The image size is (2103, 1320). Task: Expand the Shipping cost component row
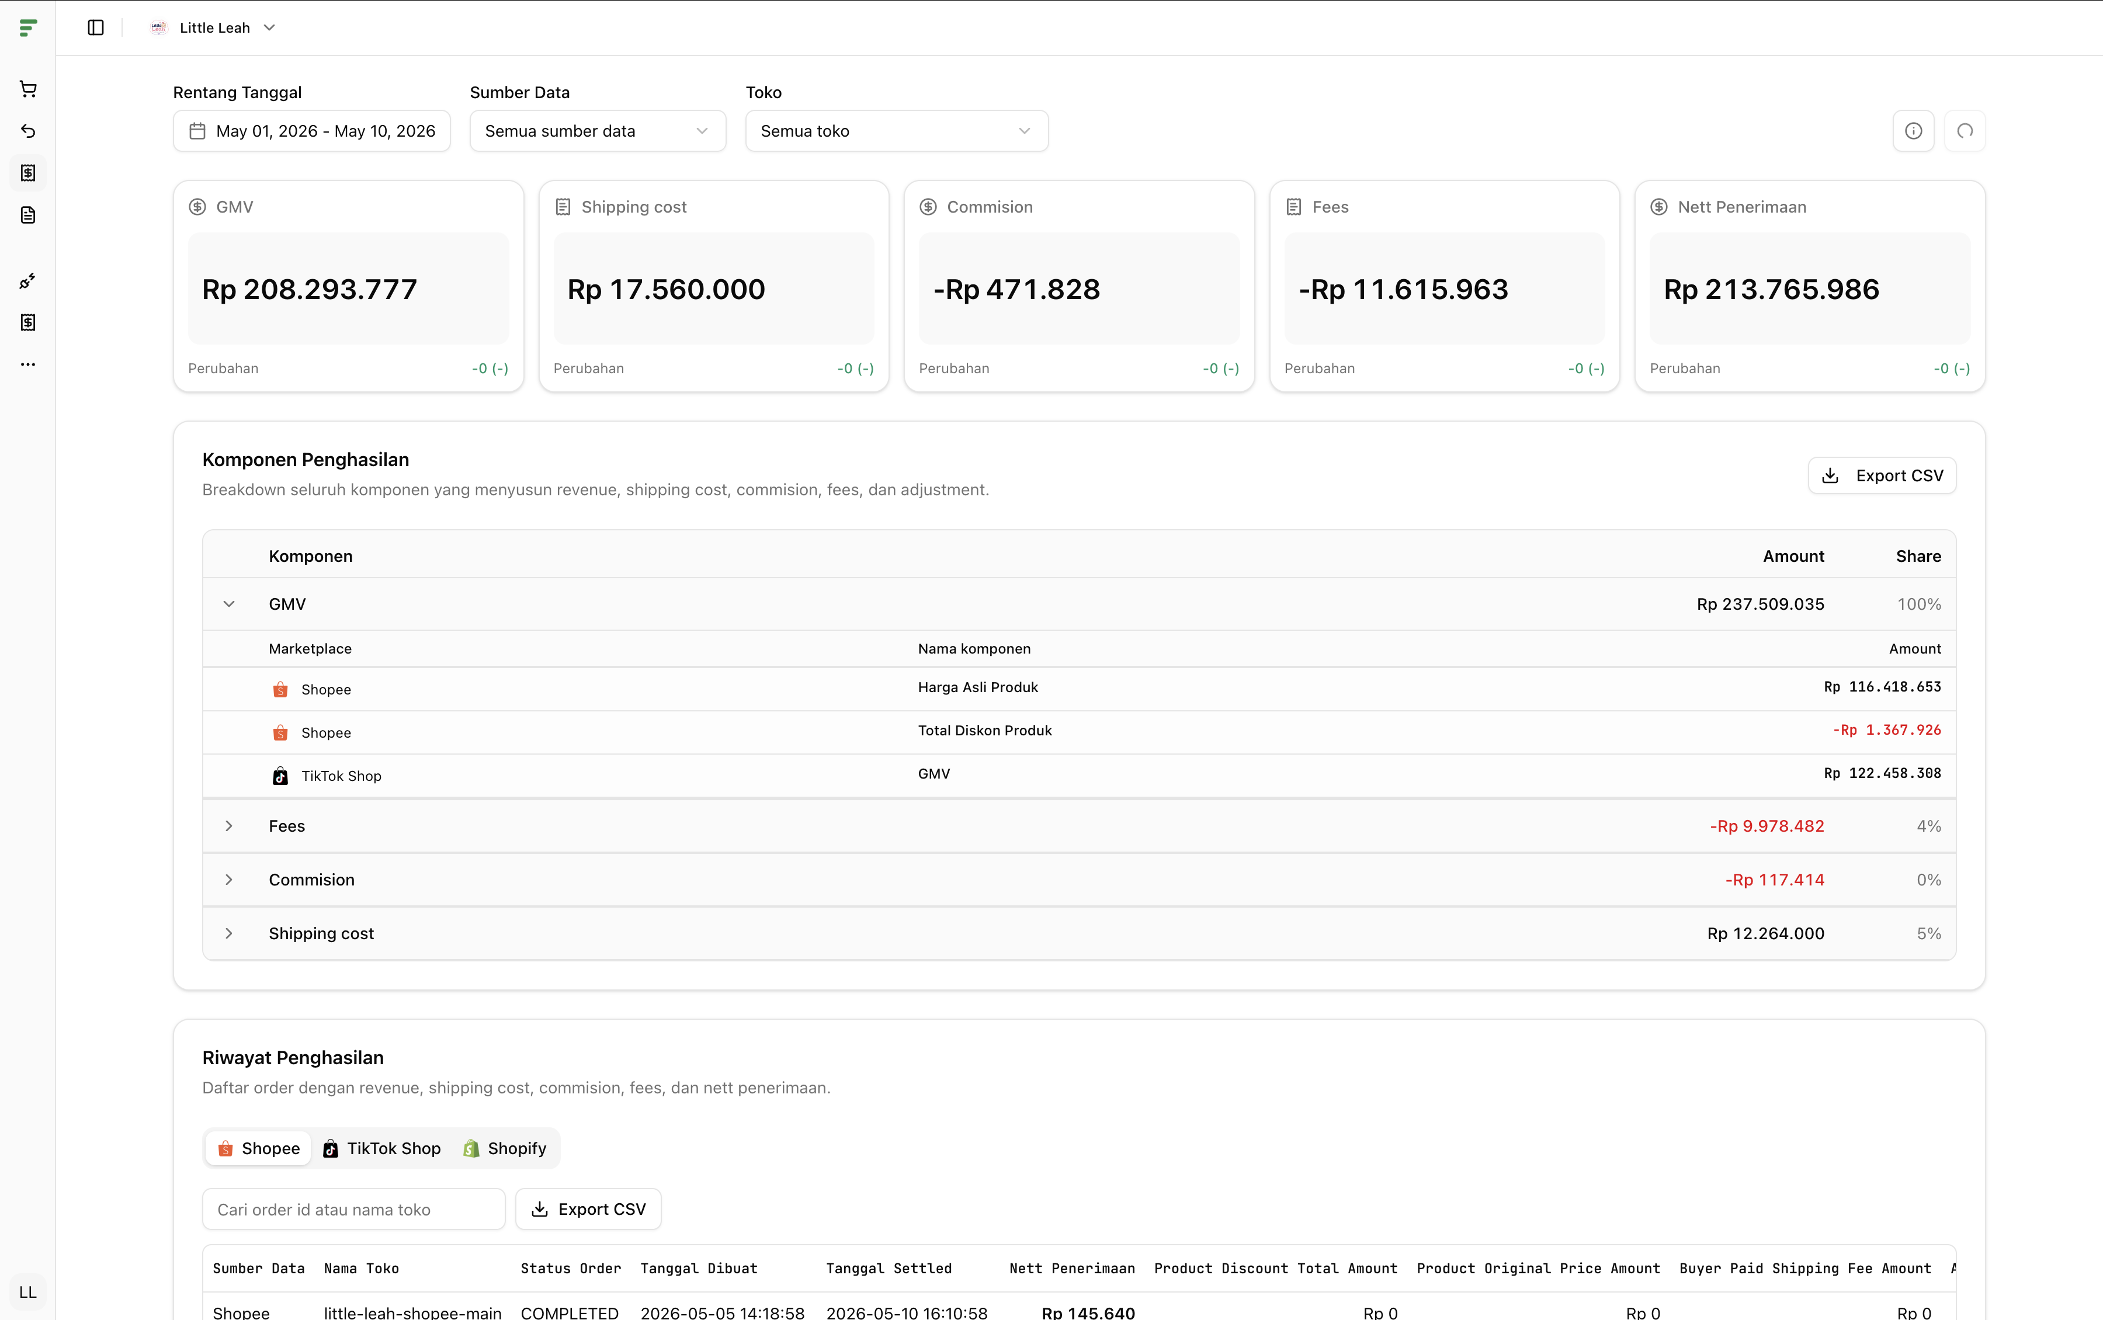coord(229,933)
